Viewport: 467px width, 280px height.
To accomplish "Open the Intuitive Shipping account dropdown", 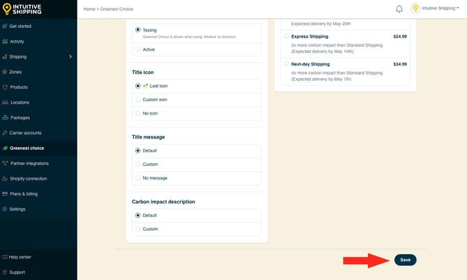I will pyautogui.click(x=436, y=8).
